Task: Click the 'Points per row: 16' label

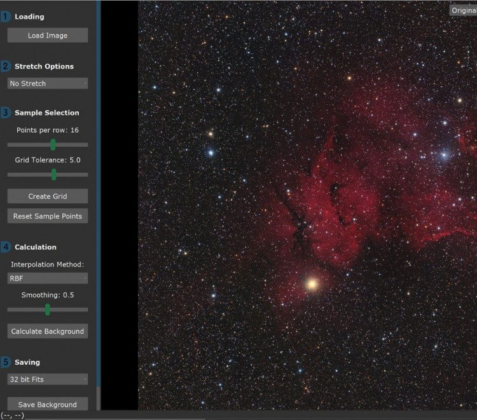Action: [x=48, y=130]
